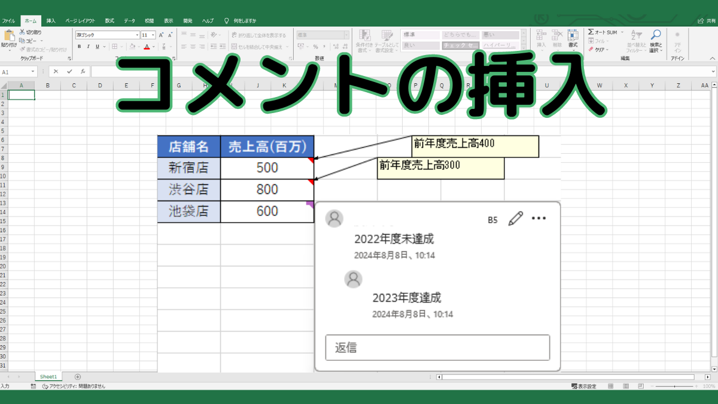The image size is (718, 404).
Task: Click the Format Painter (書式のコピー) icon
Action: click(23, 48)
